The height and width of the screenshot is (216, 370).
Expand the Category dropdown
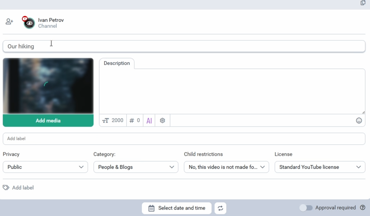(136, 167)
